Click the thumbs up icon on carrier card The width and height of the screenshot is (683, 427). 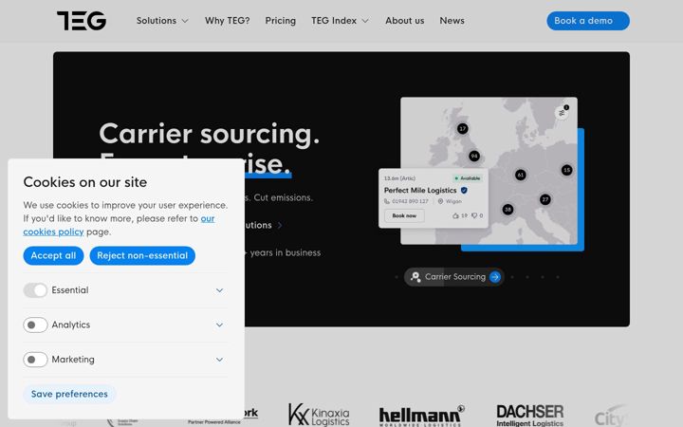[455, 215]
